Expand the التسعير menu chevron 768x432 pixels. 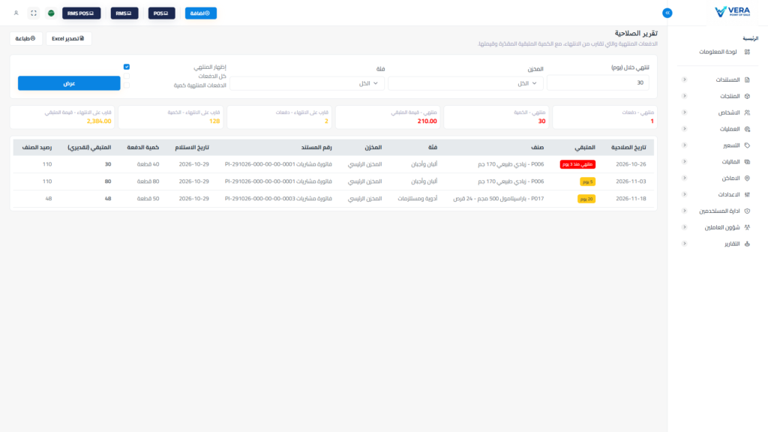[685, 145]
